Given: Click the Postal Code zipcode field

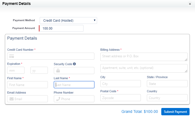Looking at the screenshot, I should (x=120, y=98).
